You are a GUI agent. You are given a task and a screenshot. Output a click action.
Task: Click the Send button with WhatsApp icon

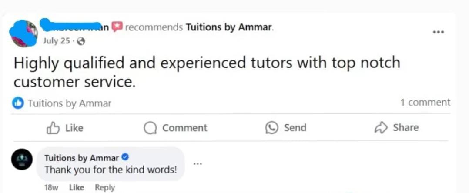pos(286,128)
